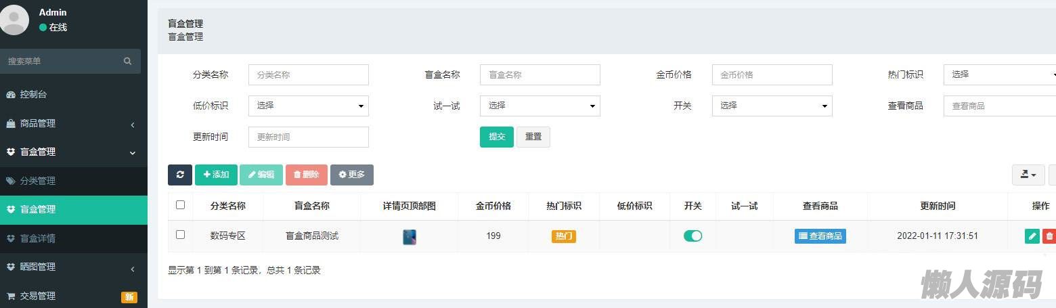This screenshot has height=308, width=1056.
Task: Click the 新 badge on 交易管理
Action: 129,297
